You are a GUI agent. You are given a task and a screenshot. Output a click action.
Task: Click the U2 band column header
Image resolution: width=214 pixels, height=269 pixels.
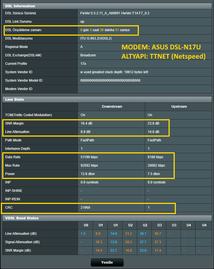145,225
